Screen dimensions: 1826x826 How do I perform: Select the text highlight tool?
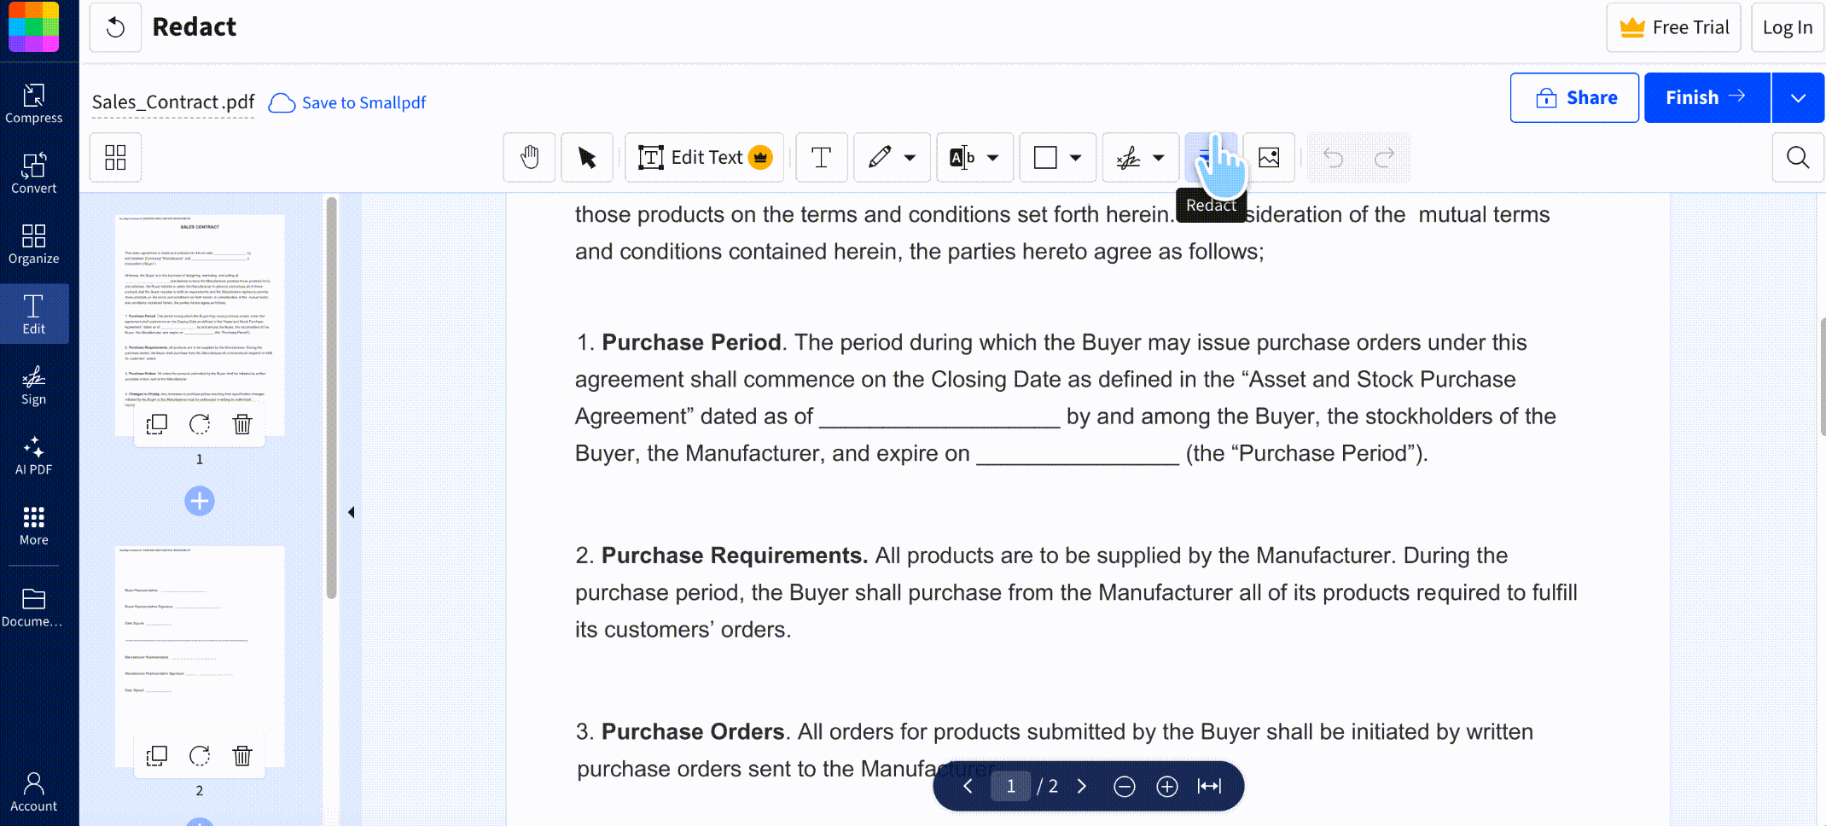click(962, 157)
